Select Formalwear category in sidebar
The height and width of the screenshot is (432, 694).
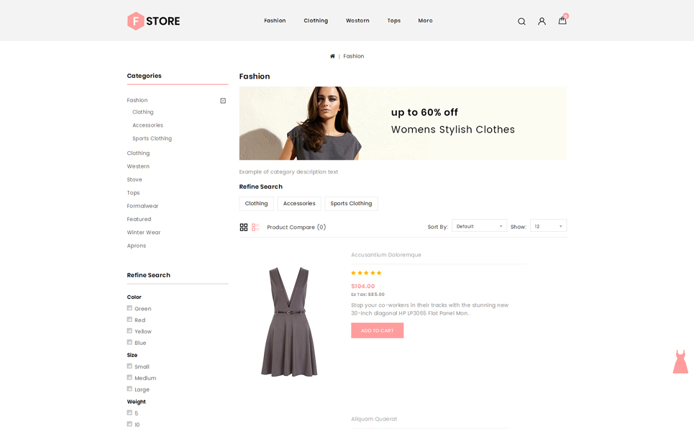[x=142, y=206]
